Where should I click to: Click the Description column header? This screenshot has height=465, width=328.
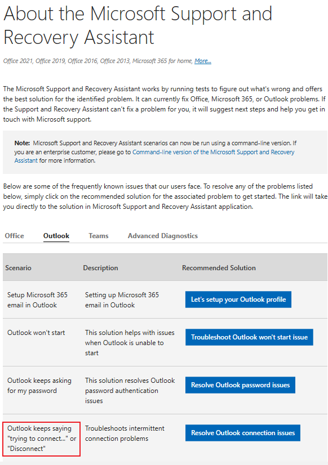pos(100,267)
